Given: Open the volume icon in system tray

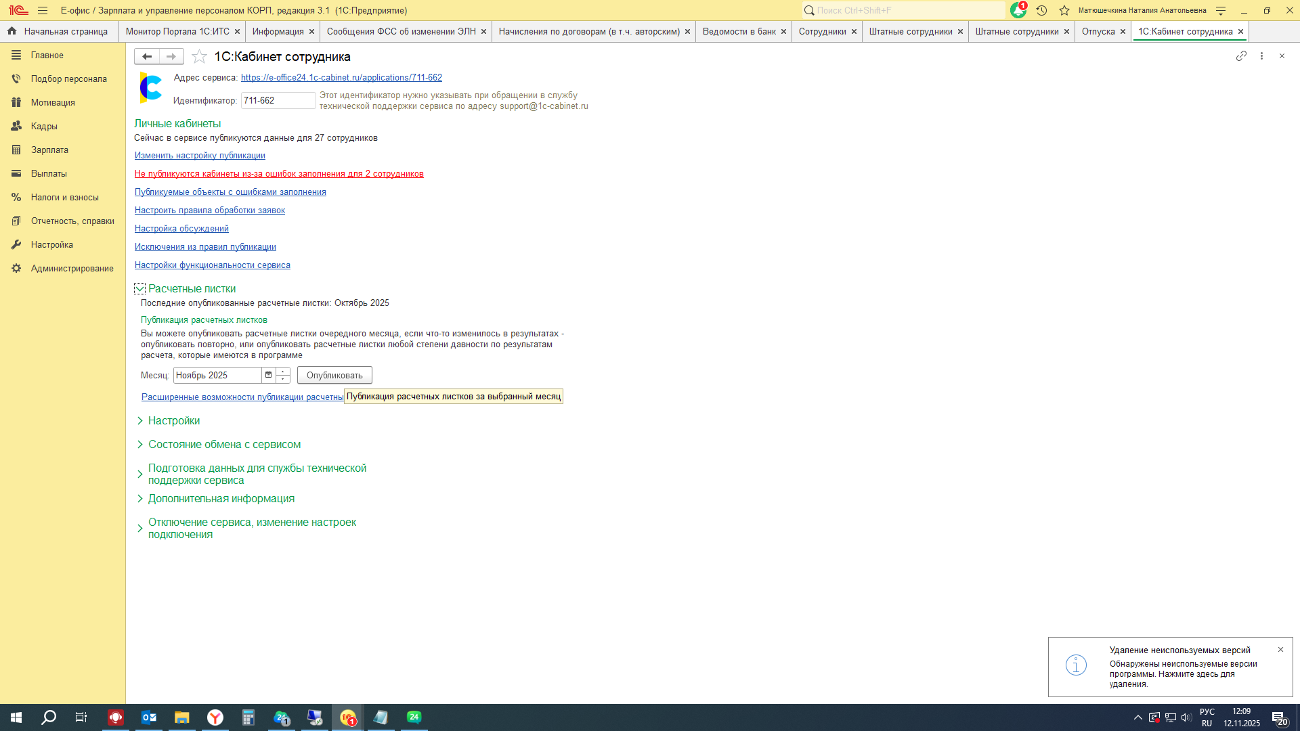Looking at the screenshot, I should pyautogui.click(x=1186, y=717).
